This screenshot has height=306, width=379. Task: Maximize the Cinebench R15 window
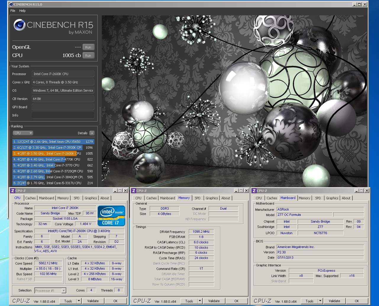point(359,4)
